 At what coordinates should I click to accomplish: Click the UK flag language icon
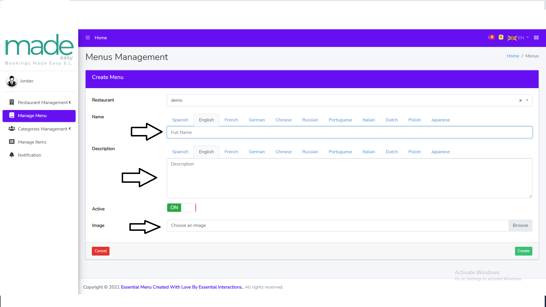click(512, 38)
